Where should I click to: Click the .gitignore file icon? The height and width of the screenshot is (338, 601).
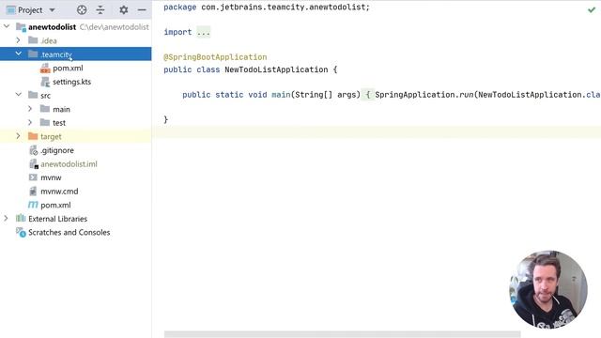[x=34, y=150]
